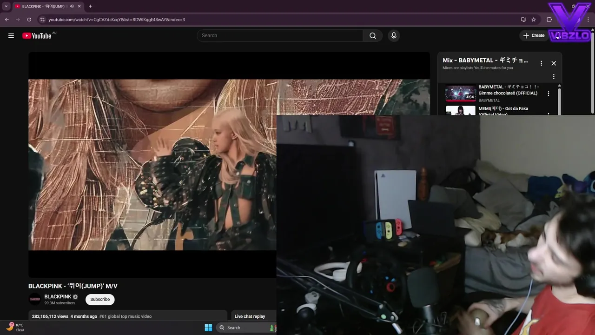The width and height of the screenshot is (595, 335).
Task: Click the 'BABYMETAL - Gimme chocolate!! (OFFICIAL)' title
Action: 509,90
